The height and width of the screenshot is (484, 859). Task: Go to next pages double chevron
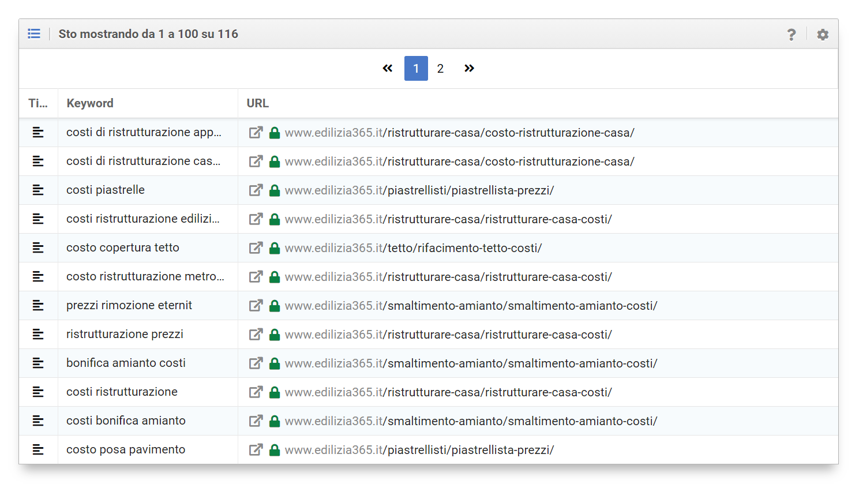click(469, 68)
